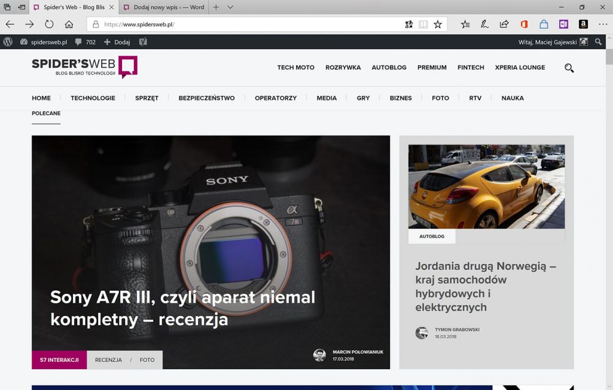This screenshot has height=390, width=613.
Task: Go back using the browser back arrow
Action: 10,24
